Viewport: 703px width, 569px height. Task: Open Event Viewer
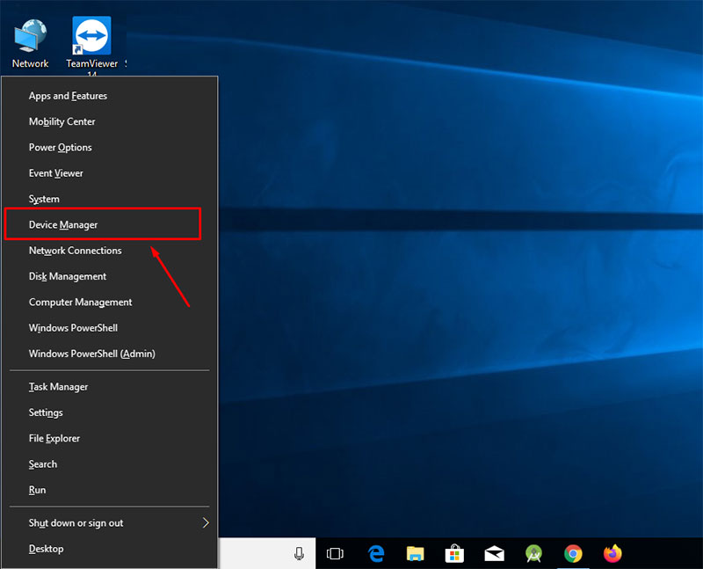tap(109, 173)
